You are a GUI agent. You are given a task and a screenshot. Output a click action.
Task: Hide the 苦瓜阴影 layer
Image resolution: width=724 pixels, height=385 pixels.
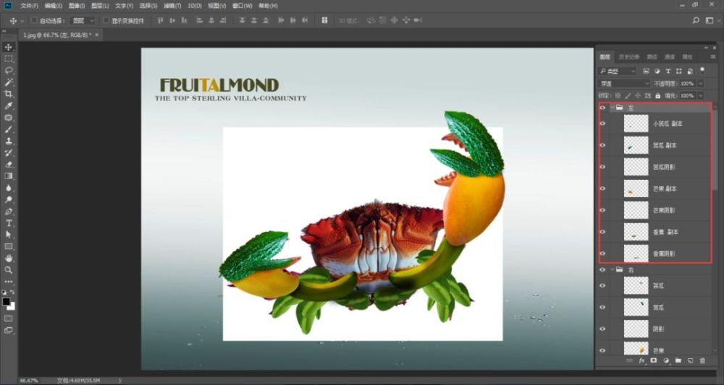tap(602, 167)
